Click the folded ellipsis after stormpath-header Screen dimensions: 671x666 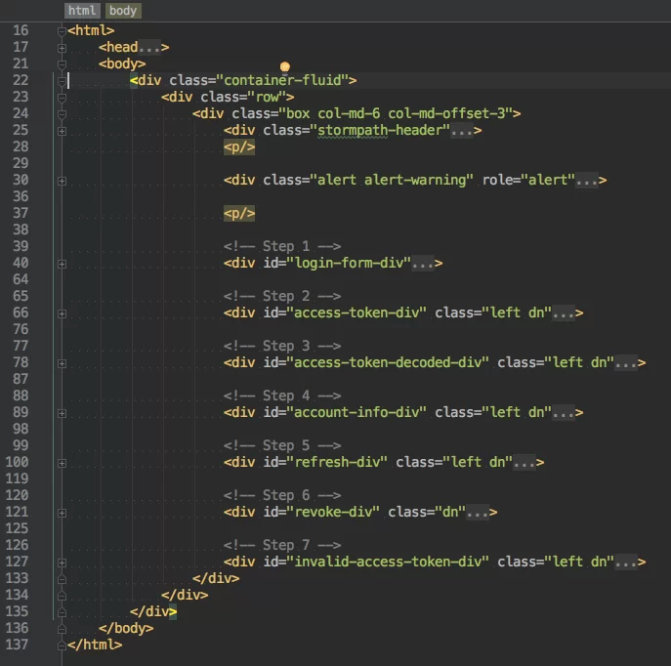point(462,130)
